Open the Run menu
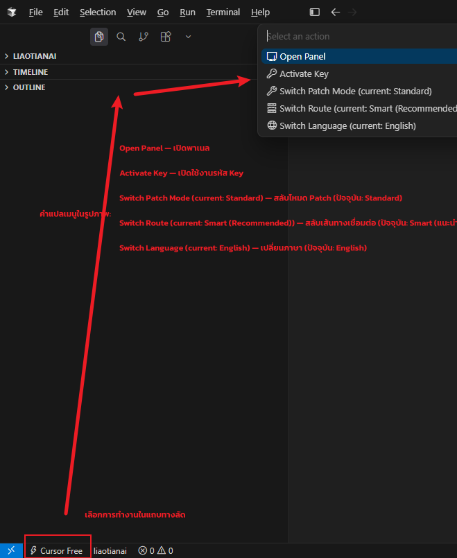The image size is (457, 558). pyautogui.click(x=187, y=12)
